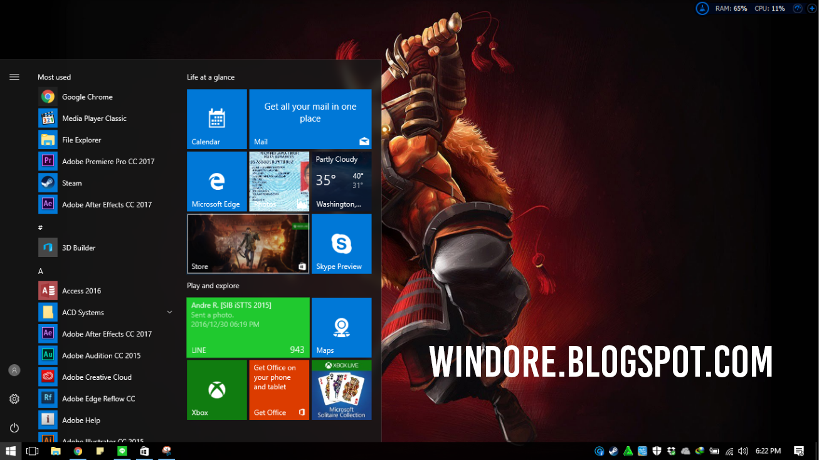The width and height of the screenshot is (819, 460).
Task: Open the Wi-Fi network tray icon
Action: (x=729, y=451)
